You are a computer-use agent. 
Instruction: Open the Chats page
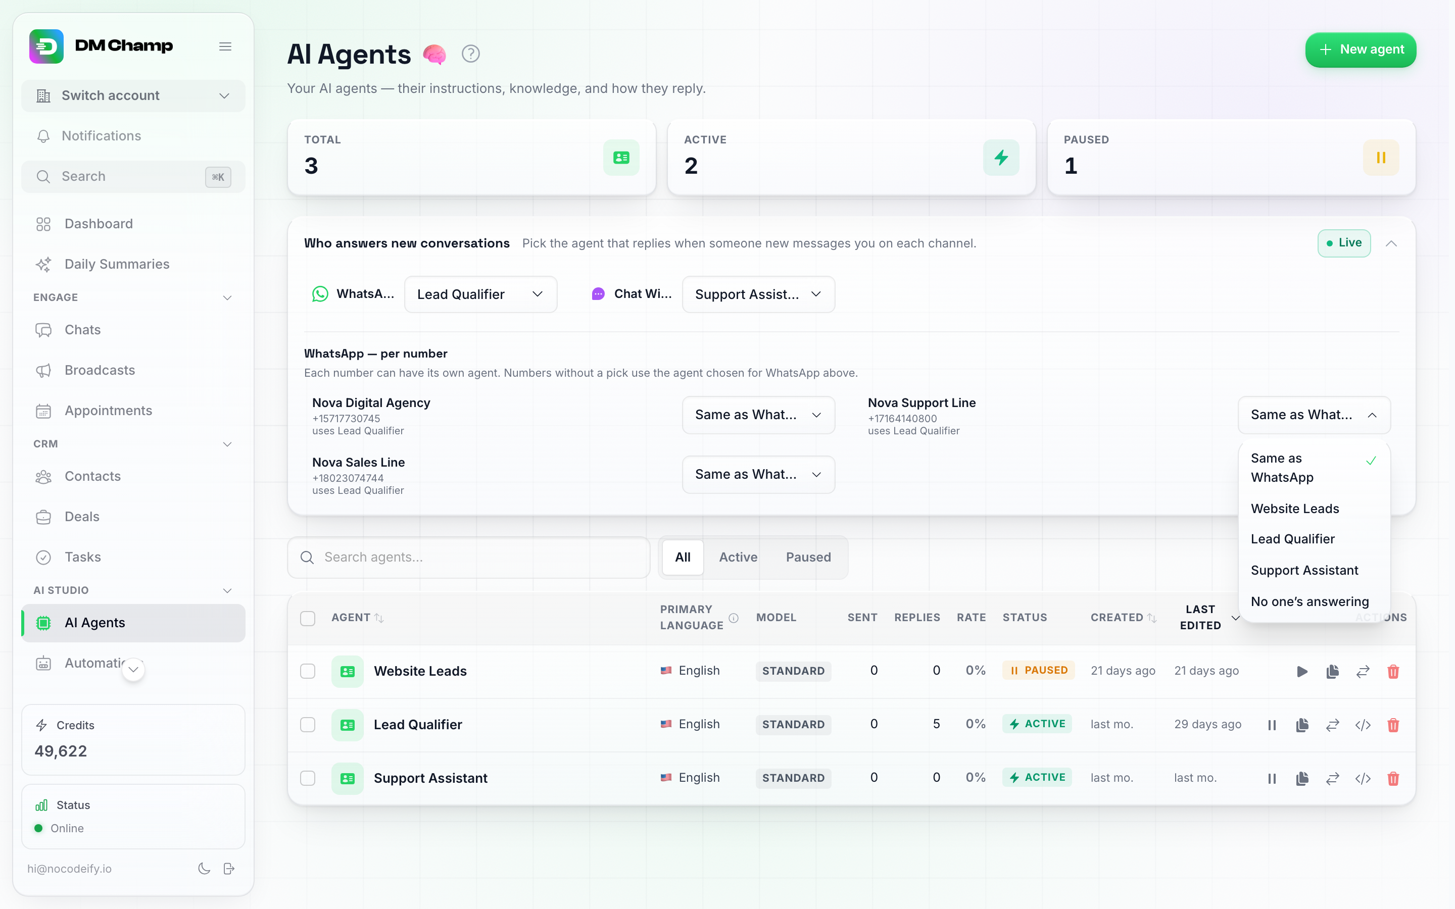click(133, 330)
